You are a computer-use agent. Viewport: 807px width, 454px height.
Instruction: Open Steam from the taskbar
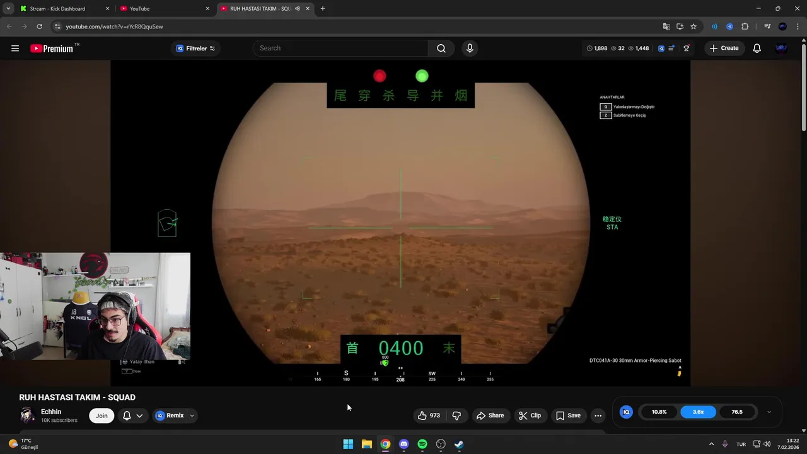[459, 444]
